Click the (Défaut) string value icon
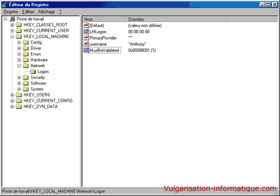280x196 pixels. tap(86, 25)
